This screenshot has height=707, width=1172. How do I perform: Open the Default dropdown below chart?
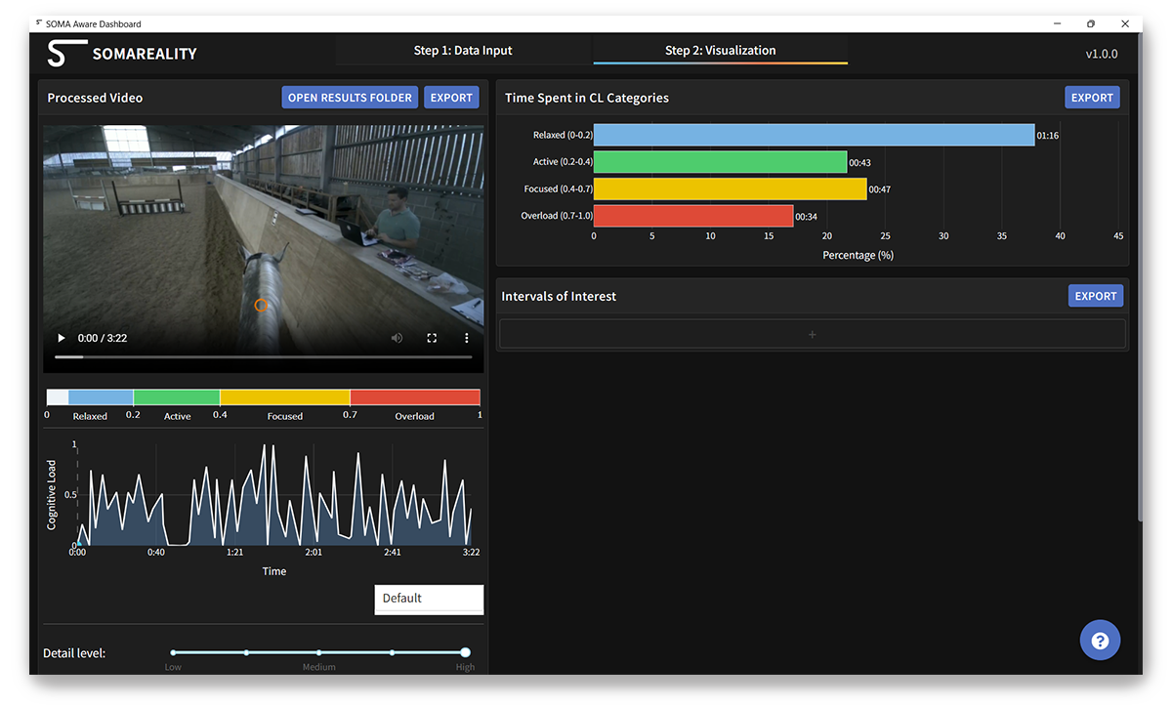pyautogui.click(x=429, y=599)
